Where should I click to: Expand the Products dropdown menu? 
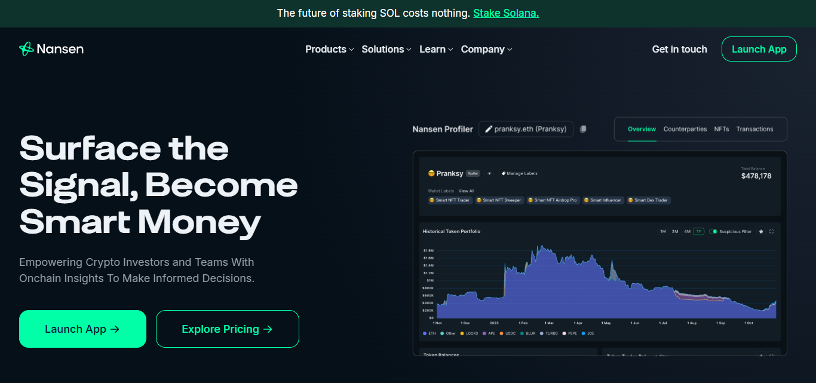(329, 49)
